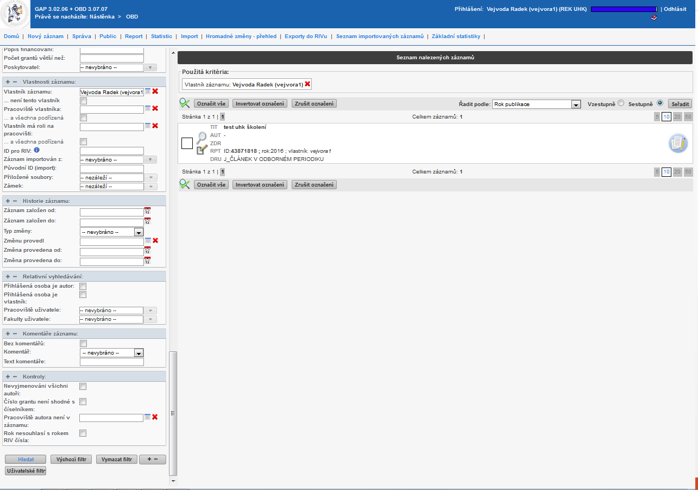
Task: Click the filter panel vertical scrollbar thumb
Action: [x=173, y=413]
